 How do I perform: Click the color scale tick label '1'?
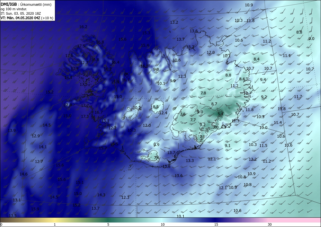click(x=55, y=224)
